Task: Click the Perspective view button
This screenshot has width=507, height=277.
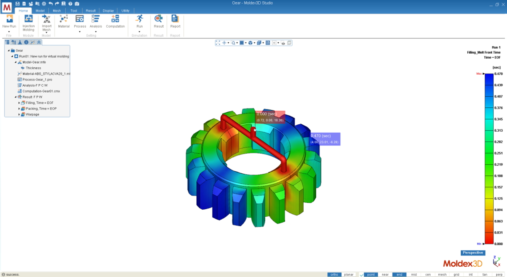Action: pos(473,253)
